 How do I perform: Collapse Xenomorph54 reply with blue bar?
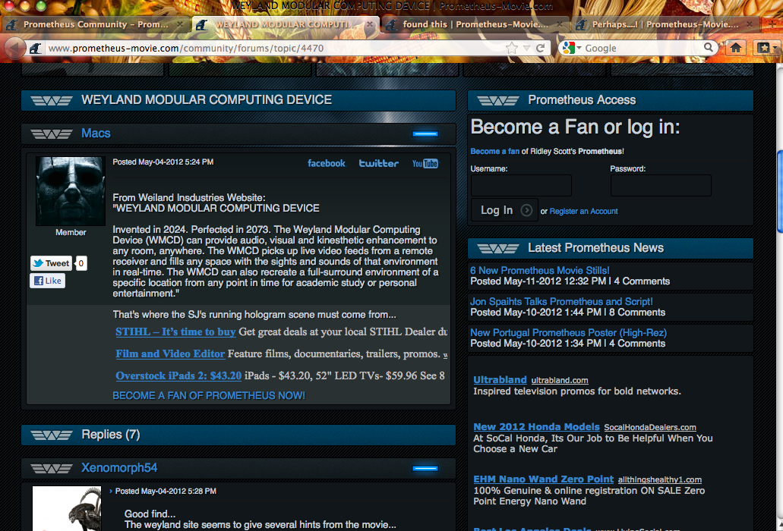click(425, 469)
